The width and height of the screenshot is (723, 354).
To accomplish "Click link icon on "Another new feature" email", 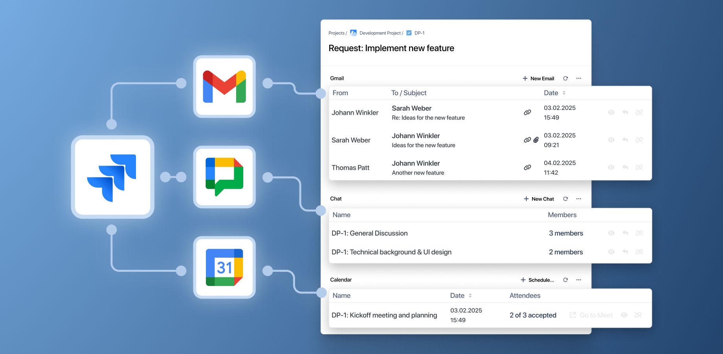I will [x=527, y=168].
